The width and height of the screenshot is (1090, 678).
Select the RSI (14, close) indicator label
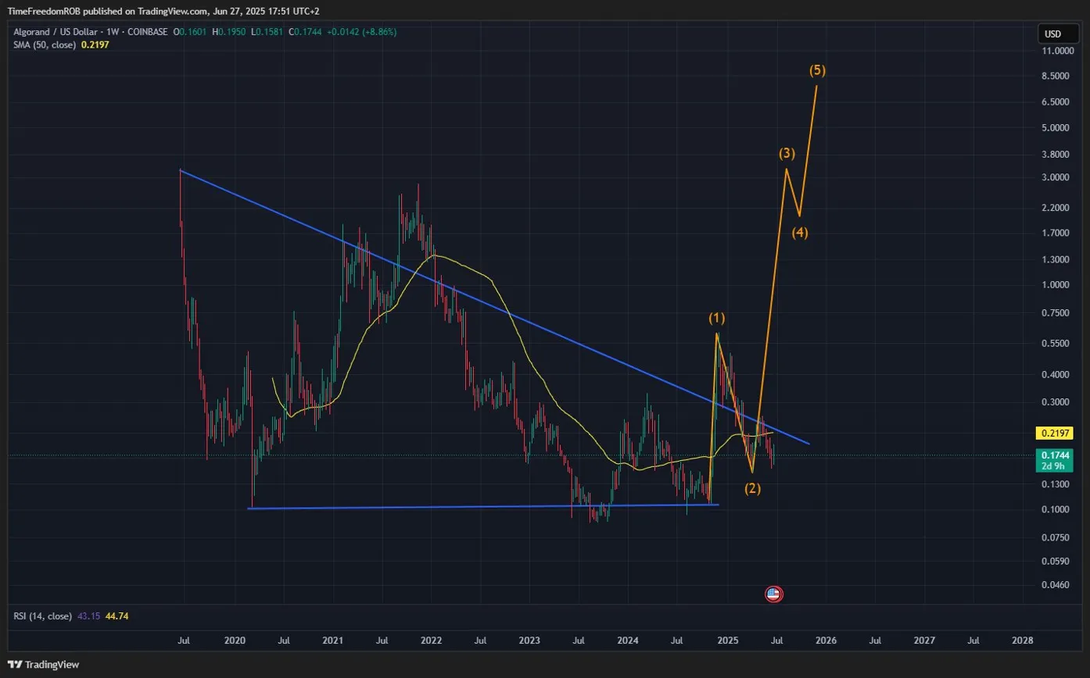[x=43, y=616]
